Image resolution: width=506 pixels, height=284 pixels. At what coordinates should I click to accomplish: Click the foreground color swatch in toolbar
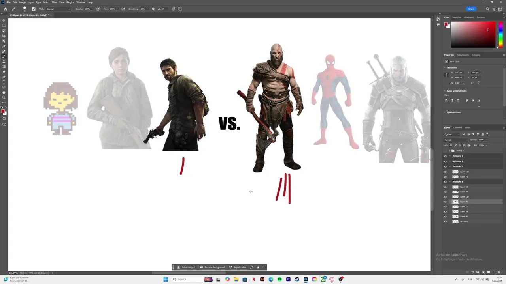(x=3, y=111)
